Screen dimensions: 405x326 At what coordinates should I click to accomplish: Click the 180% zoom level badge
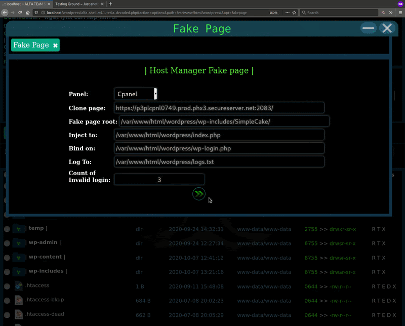273,13
